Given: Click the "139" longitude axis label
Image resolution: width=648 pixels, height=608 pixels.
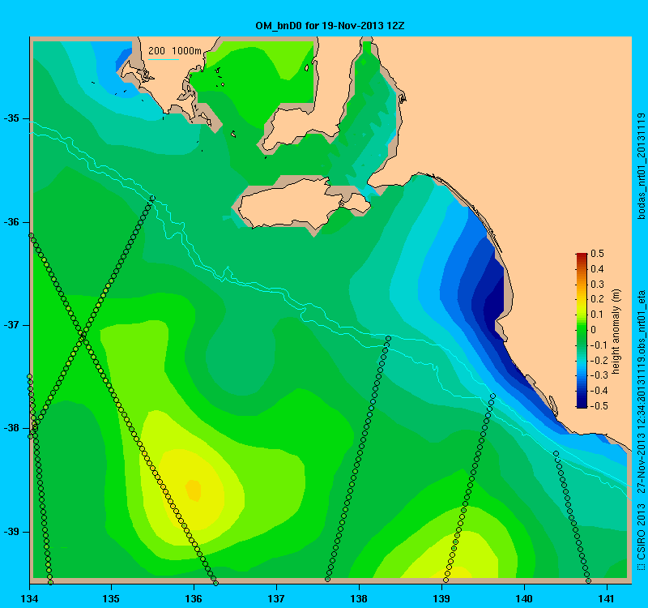Looking at the screenshot, I should pos(441,598).
